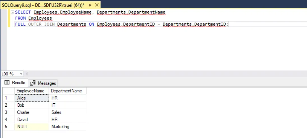Viewport: 307px width, 138px height.
Task: Select row header number 4
Action: pyautogui.click(x=9, y=120)
